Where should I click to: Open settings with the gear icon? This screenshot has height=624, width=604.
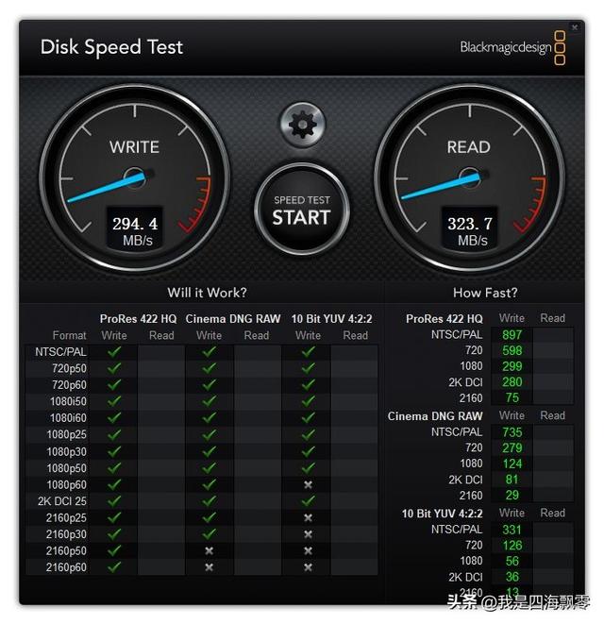(x=302, y=125)
